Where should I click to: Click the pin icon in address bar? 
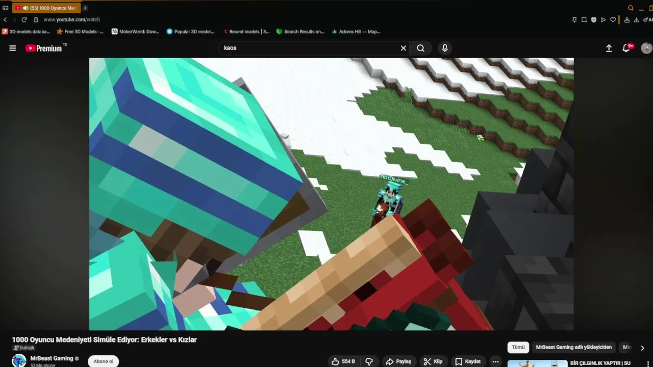point(574,20)
